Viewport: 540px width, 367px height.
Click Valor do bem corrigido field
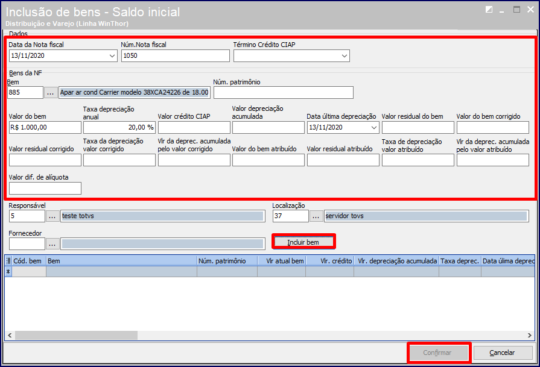point(493,128)
